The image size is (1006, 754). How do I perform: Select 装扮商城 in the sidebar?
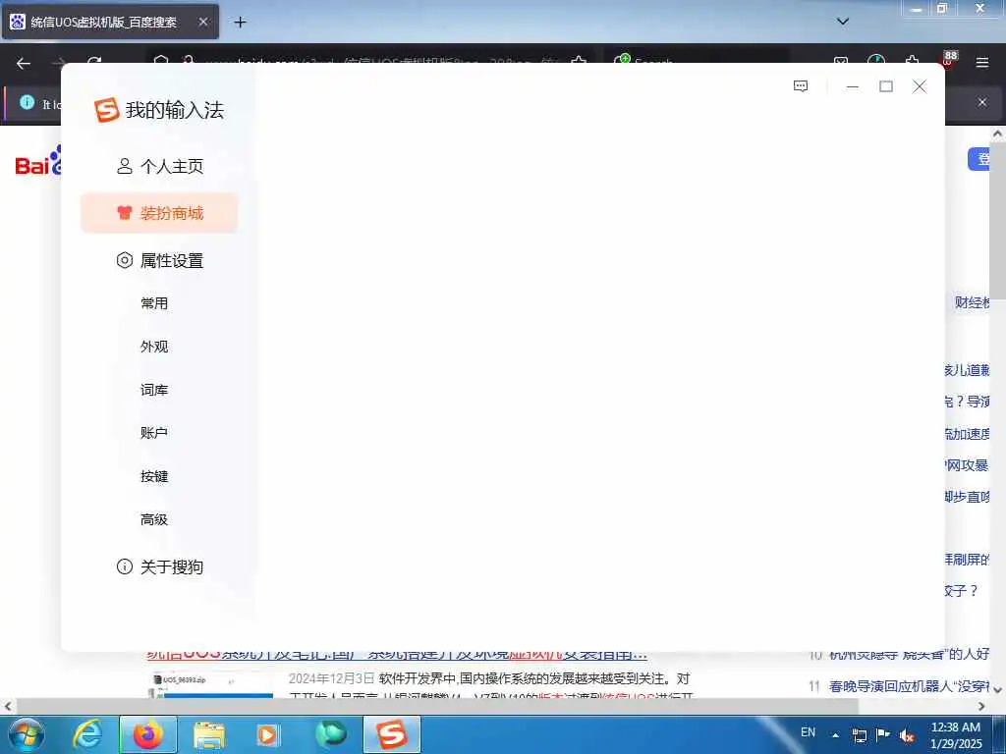click(159, 213)
